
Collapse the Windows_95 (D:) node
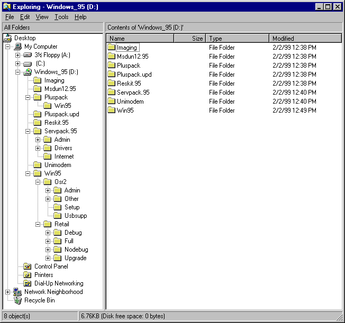(17, 72)
